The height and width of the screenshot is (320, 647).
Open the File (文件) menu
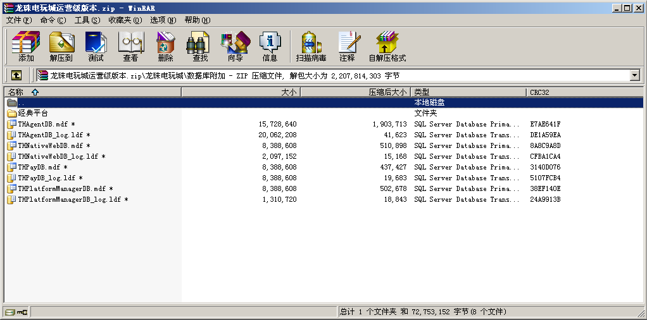(x=18, y=20)
